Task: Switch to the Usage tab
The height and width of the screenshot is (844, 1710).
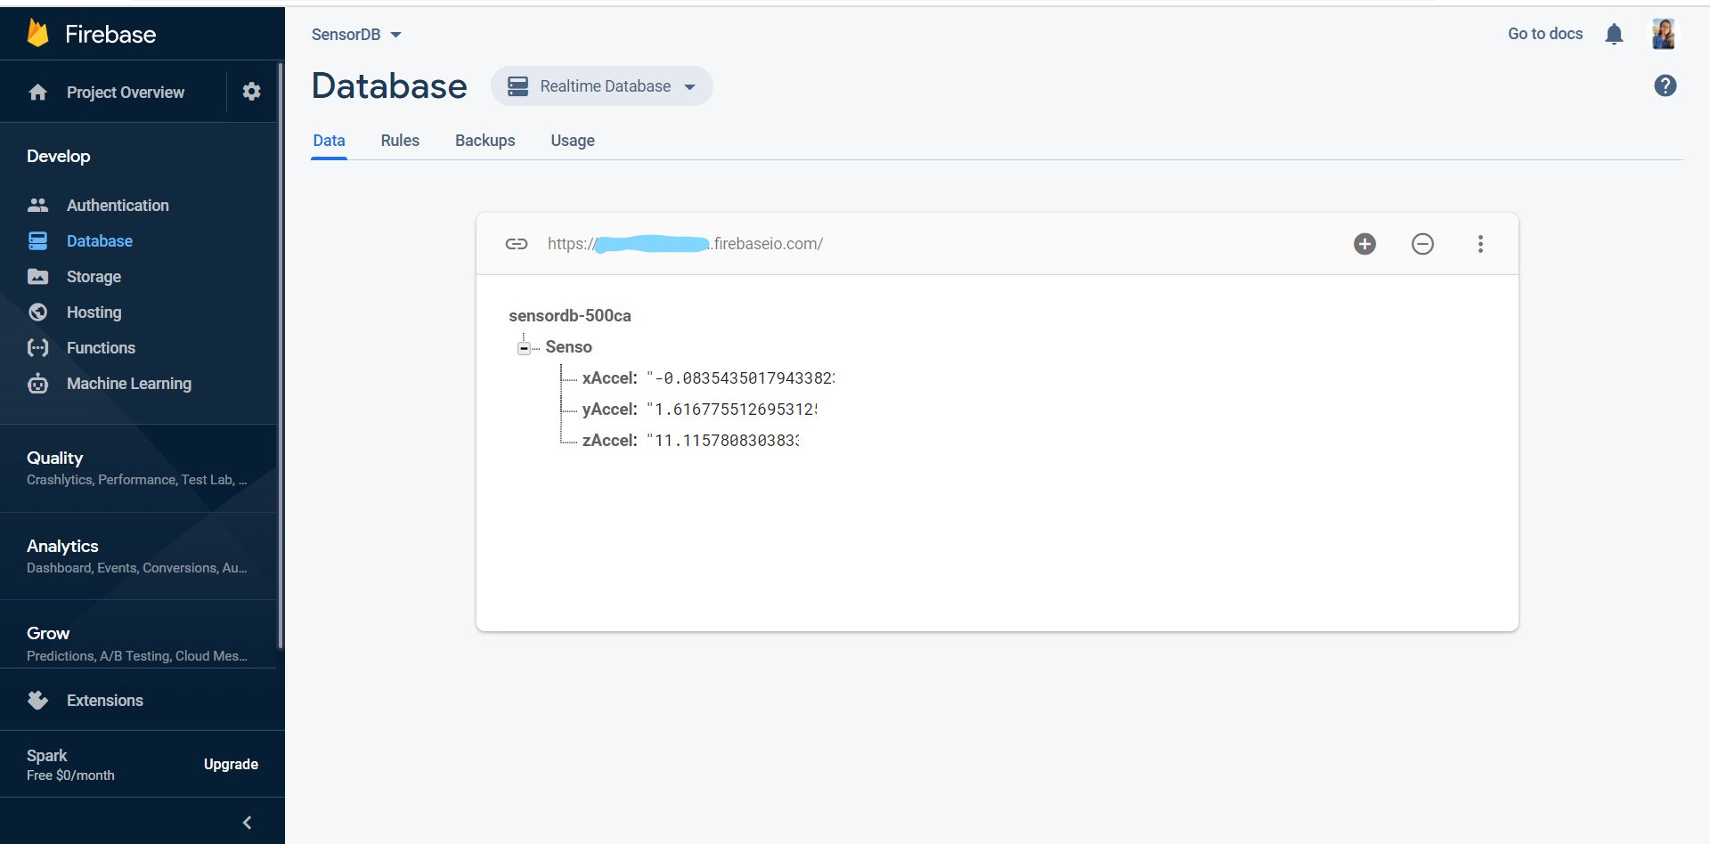Action: [573, 141]
